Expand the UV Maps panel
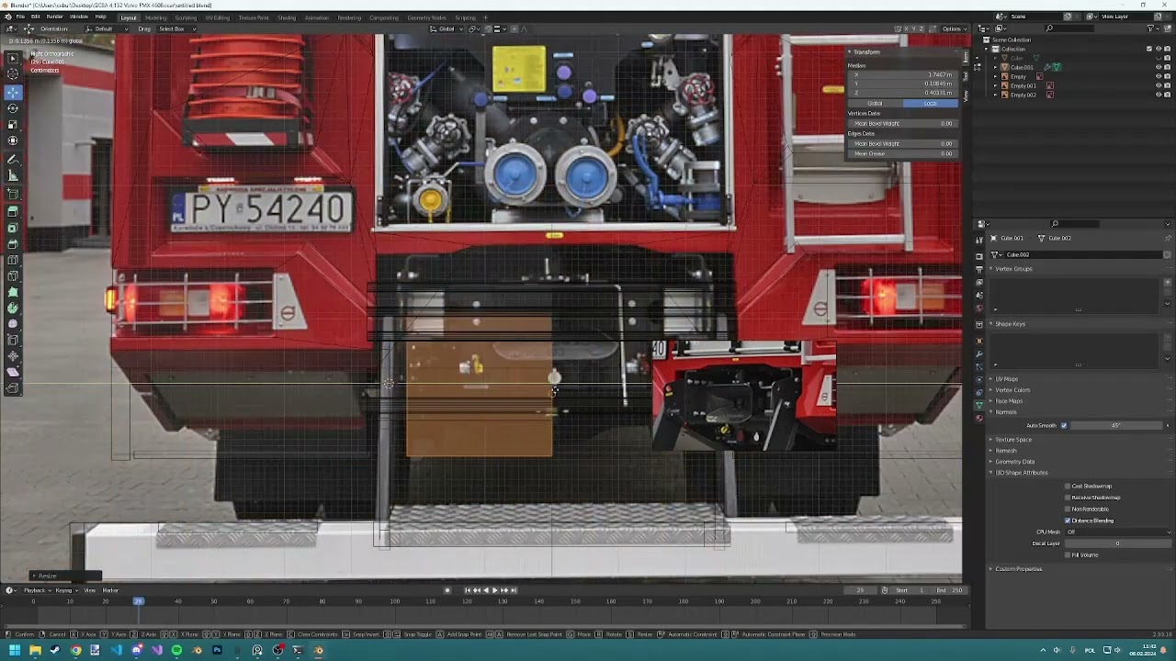Viewport: 1176px width, 661px height. click(x=1006, y=379)
